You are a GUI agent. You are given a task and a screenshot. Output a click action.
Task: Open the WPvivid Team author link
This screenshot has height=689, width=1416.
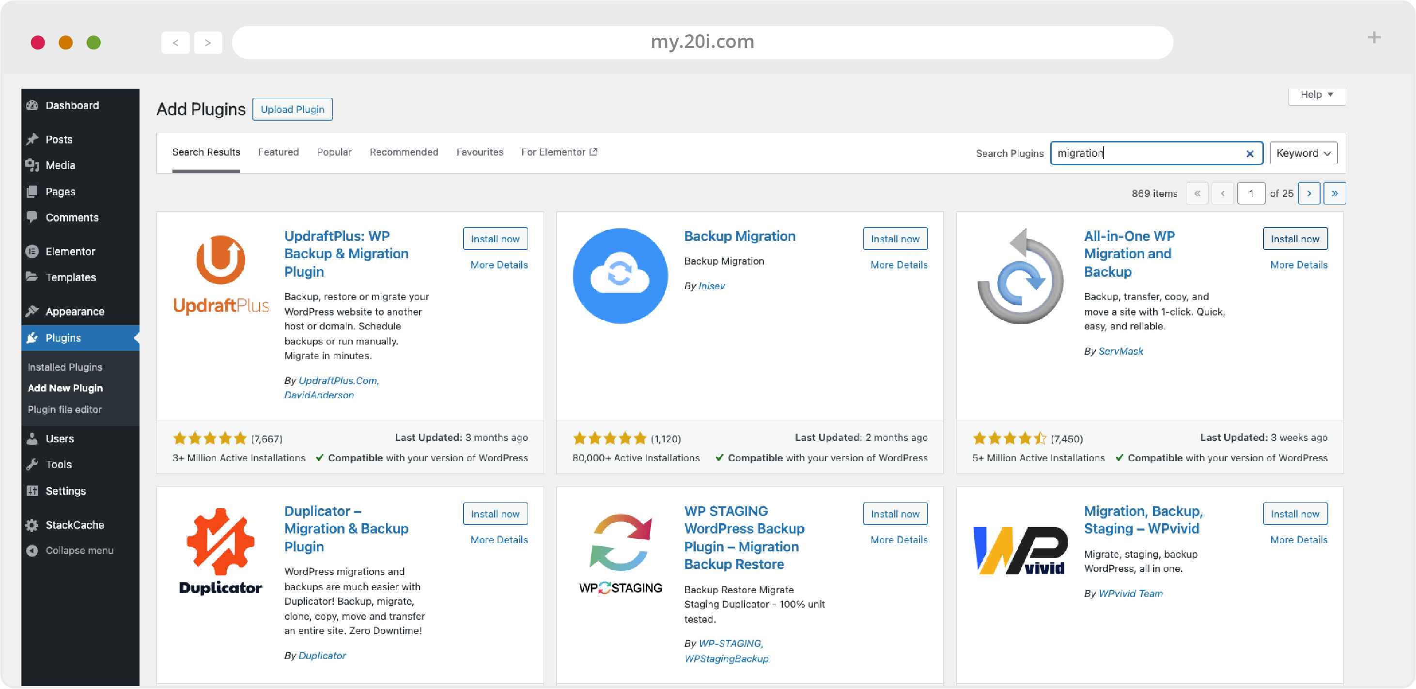1130,594
